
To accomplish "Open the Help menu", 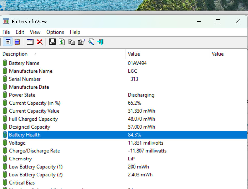I will point(75,32).
